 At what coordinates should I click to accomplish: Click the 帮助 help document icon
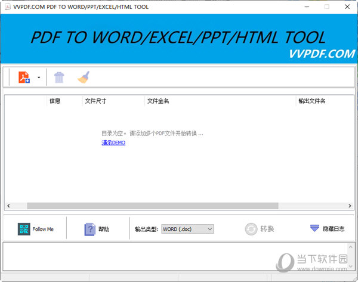coord(89,229)
